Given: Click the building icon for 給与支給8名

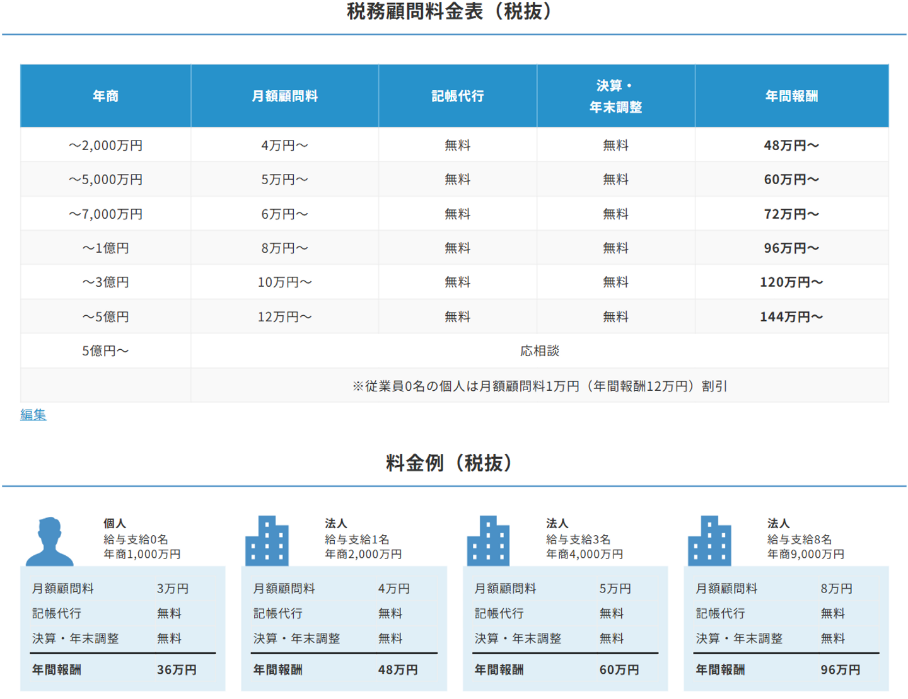Looking at the screenshot, I should click(709, 541).
